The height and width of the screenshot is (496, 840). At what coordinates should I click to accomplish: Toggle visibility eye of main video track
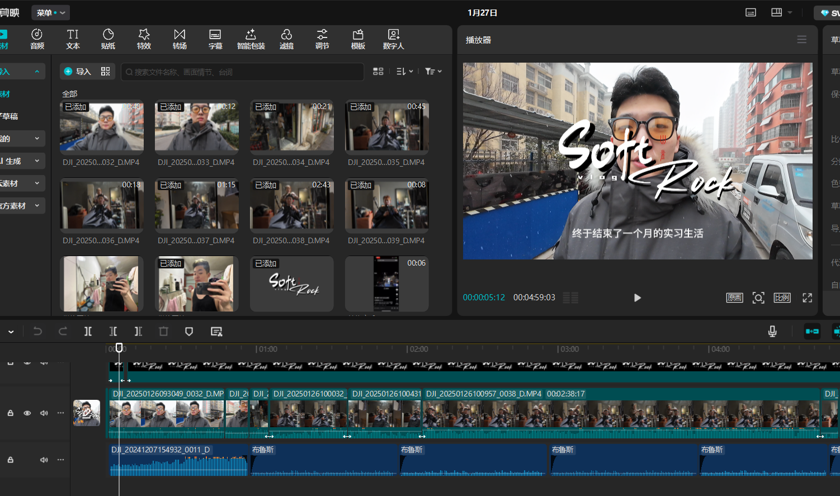[x=27, y=413]
